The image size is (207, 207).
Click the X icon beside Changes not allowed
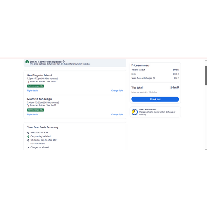[28, 148]
